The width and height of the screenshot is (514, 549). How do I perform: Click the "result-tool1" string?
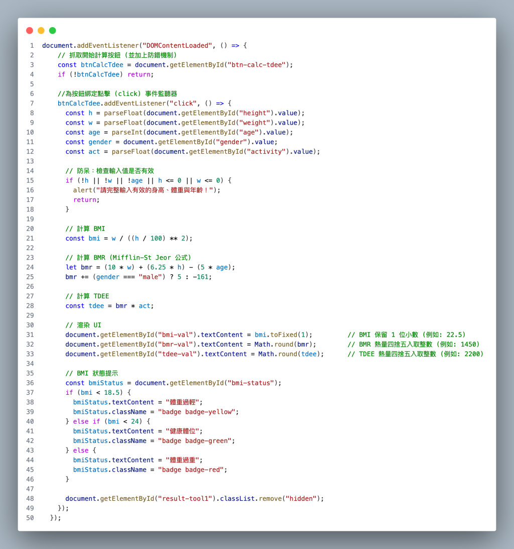point(185,499)
